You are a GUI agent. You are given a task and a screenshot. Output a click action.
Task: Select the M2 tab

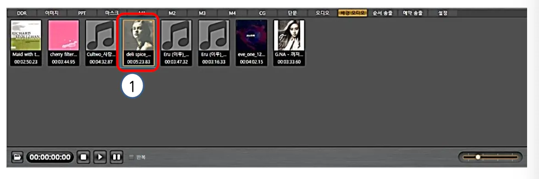(172, 13)
